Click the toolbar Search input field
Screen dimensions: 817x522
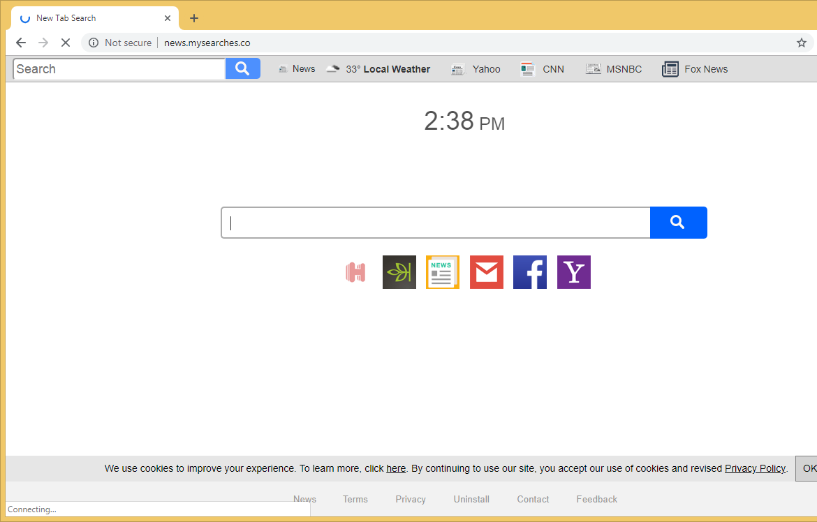(x=119, y=69)
